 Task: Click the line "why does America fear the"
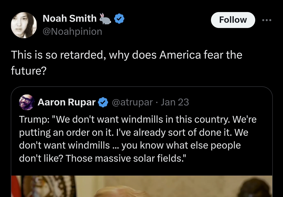tap(176, 55)
